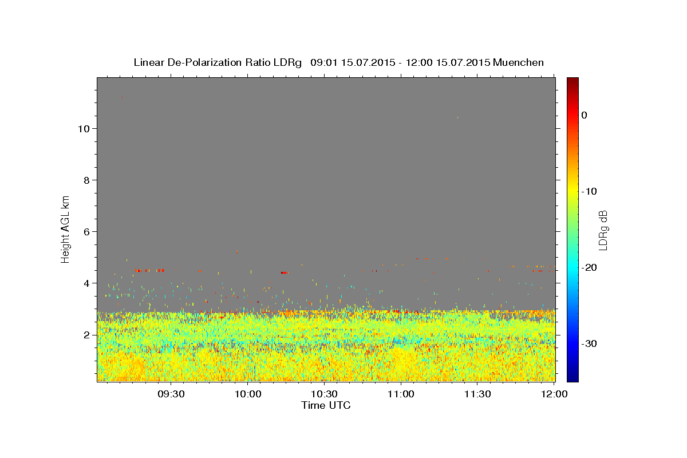Click the height tick label 10
Image resolution: width=687 pixels, height=458 pixels.
tap(83, 128)
